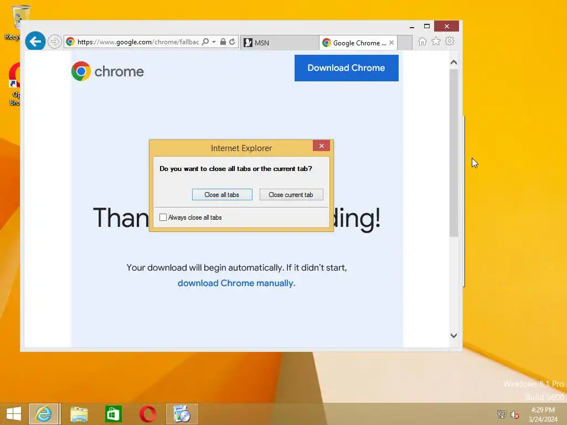The height and width of the screenshot is (425, 567).
Task: Select the Opera Browser desktop shortcut
Action: pos(14,84)
